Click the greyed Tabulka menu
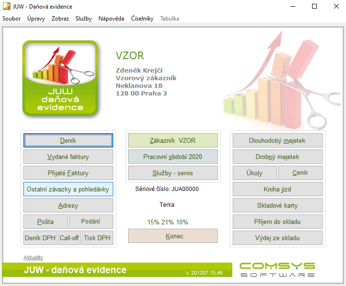This screenshot has width=346, height=286. tap(170, 19)
